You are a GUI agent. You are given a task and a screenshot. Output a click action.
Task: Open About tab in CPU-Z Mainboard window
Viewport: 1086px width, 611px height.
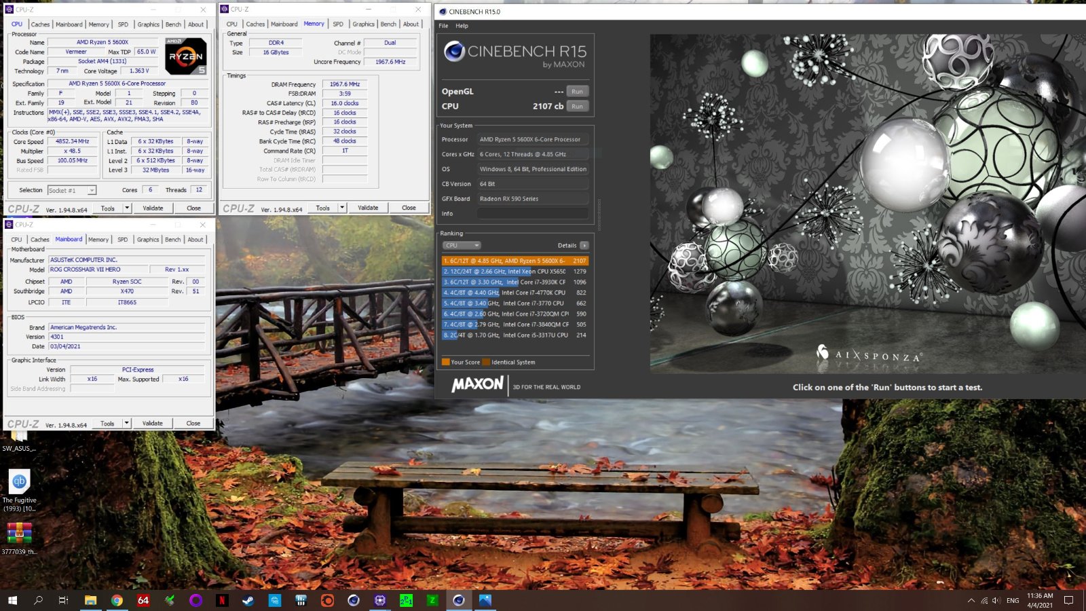coord(195,240)
